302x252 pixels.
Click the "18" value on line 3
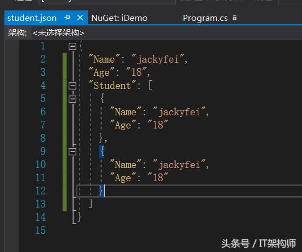click(136, 72)
